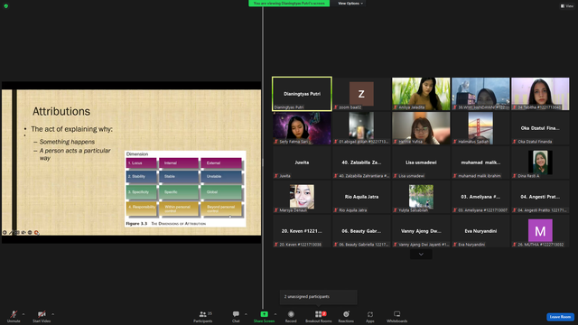578x325 pixels.
Task: Select Dianingtyas Putri's video tile
Action: coord(302,94)
